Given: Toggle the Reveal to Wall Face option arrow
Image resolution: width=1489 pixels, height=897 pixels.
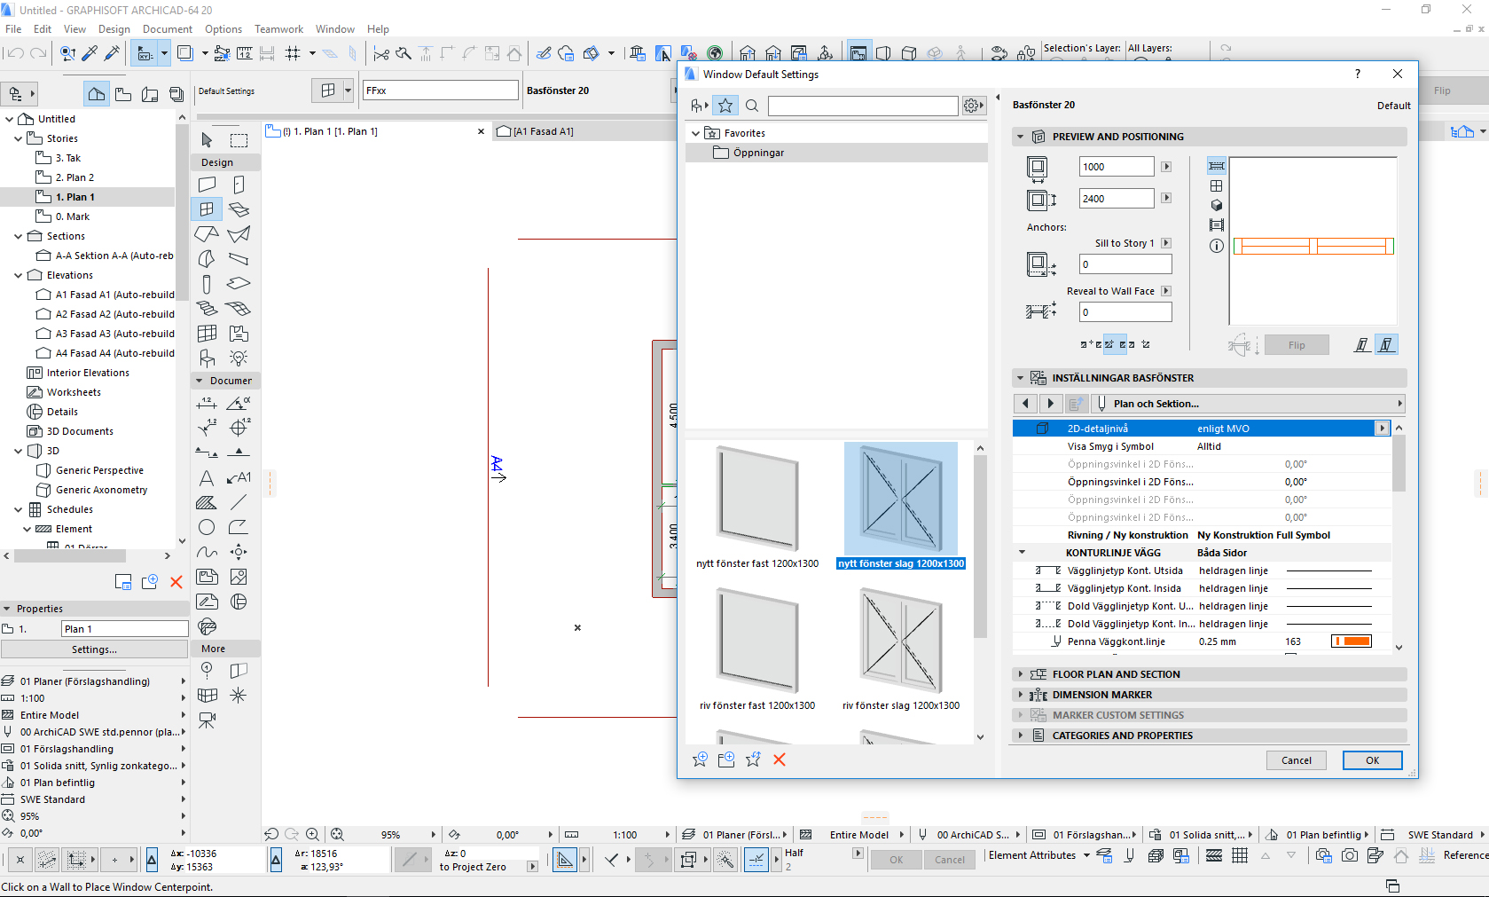Looking at the screenshot, I should pos(1166,291).
